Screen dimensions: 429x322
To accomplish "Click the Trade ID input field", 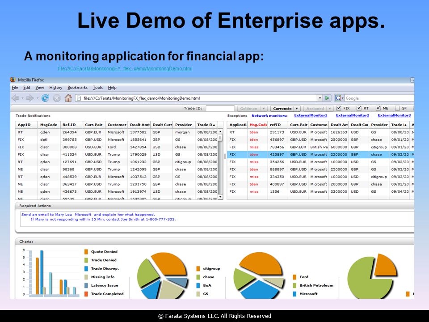I will [220, 108].
